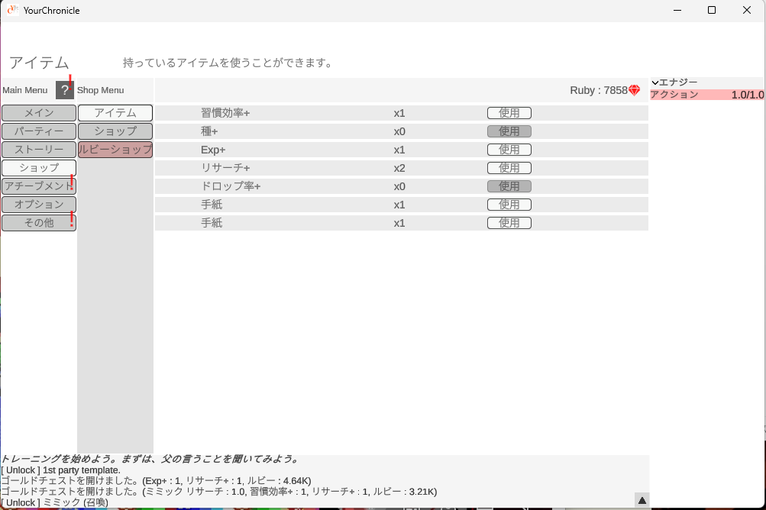Viewport: 766px width, 510px height.
Task: Go to the ストーリー menu
Action: click(39, 150)
